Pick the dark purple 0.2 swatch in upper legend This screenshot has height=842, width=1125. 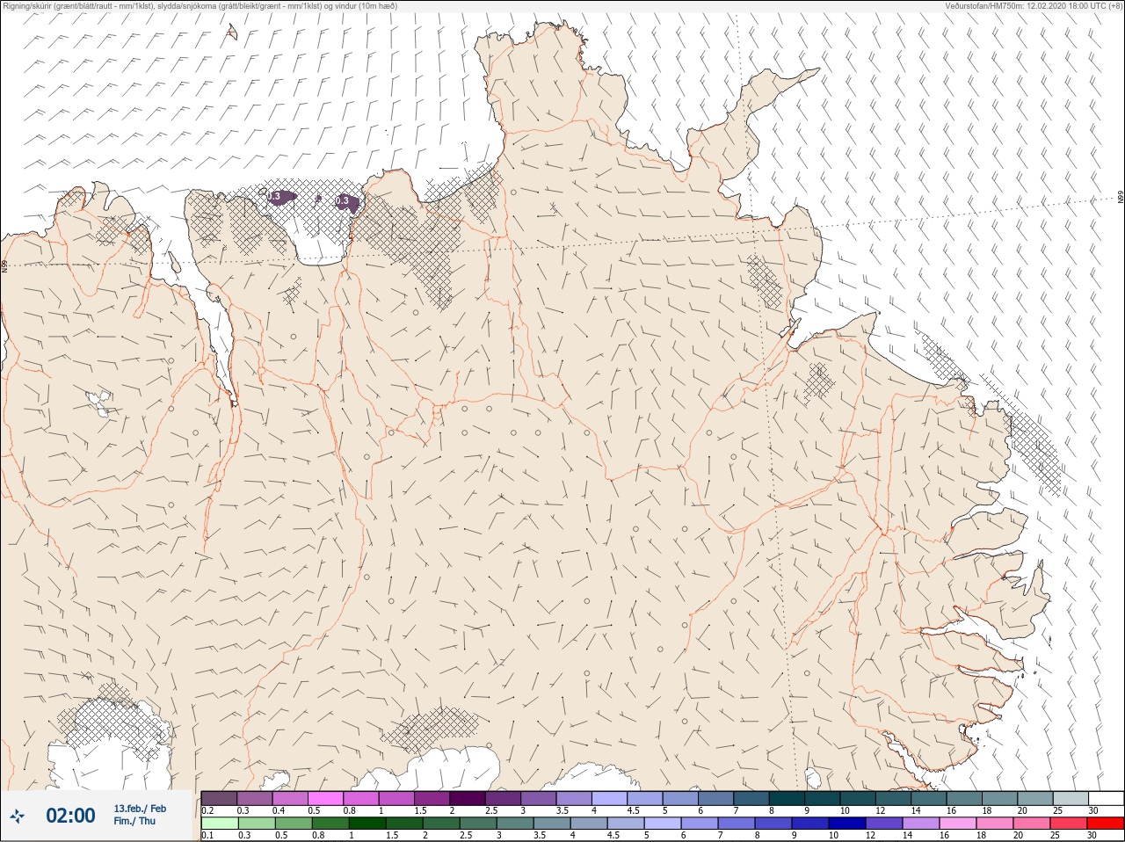219,798
